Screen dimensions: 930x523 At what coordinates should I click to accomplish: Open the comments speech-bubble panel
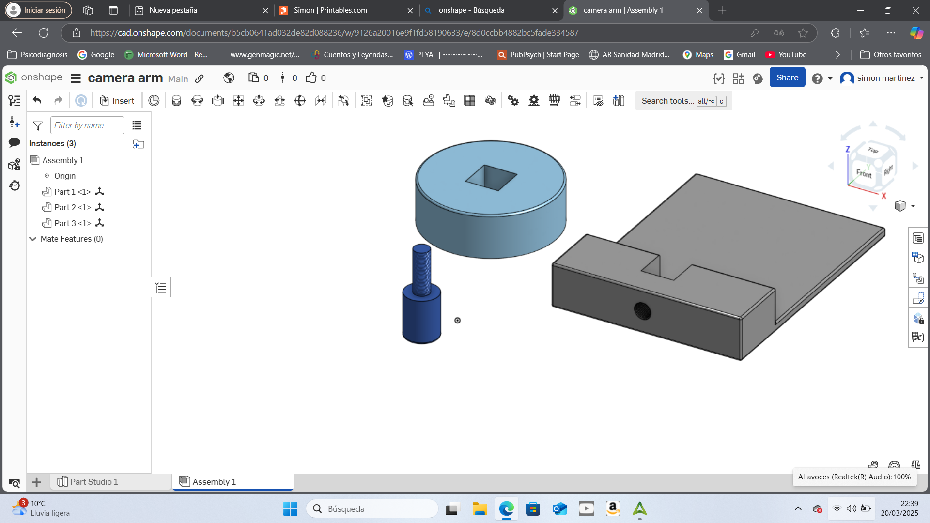pos(15,142)
